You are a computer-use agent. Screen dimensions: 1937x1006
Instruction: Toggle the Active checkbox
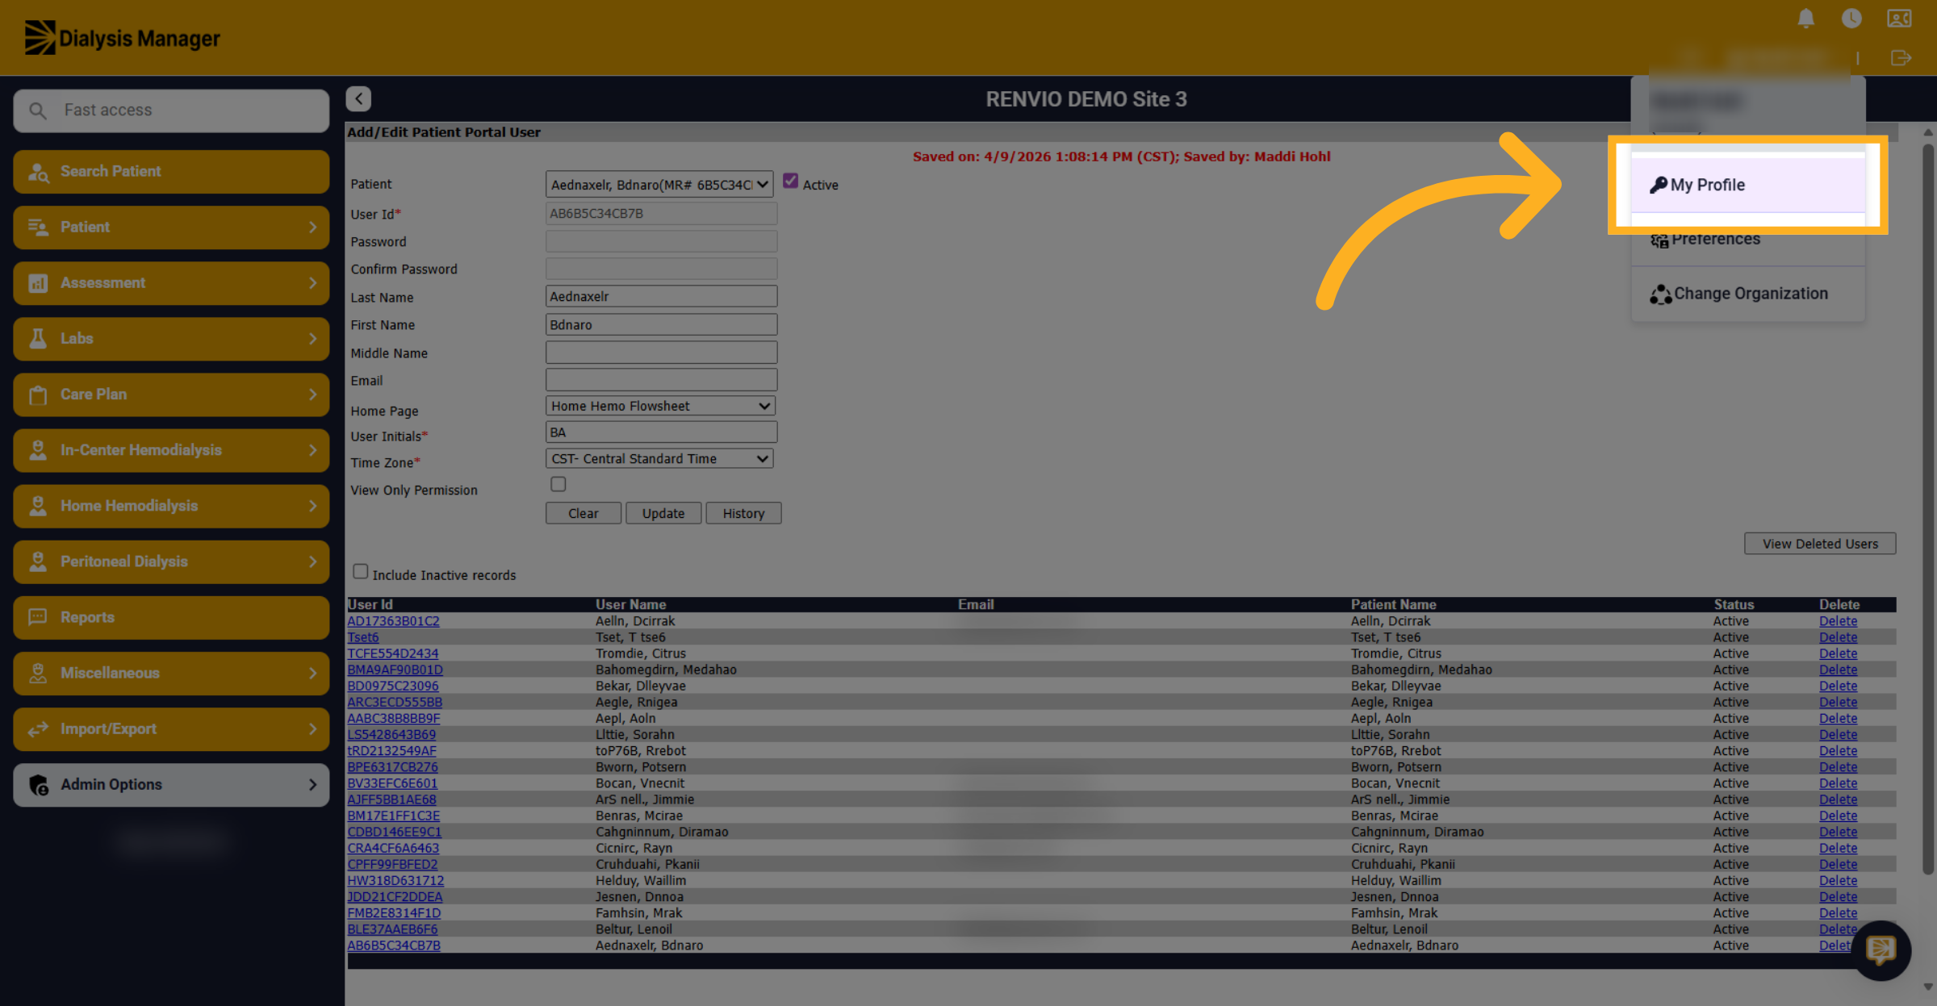pyautogui.click(x=790, y=182)
